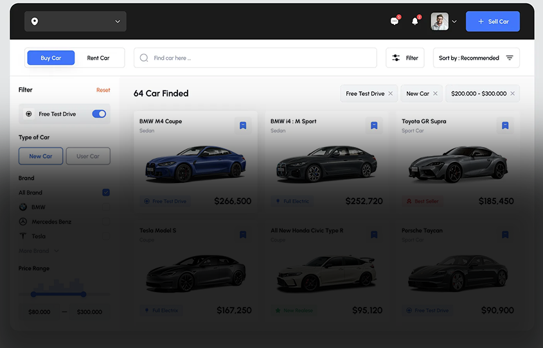Click the location pin icon
The width and height of the screenshot is (543, 348).
click(35, 21)
